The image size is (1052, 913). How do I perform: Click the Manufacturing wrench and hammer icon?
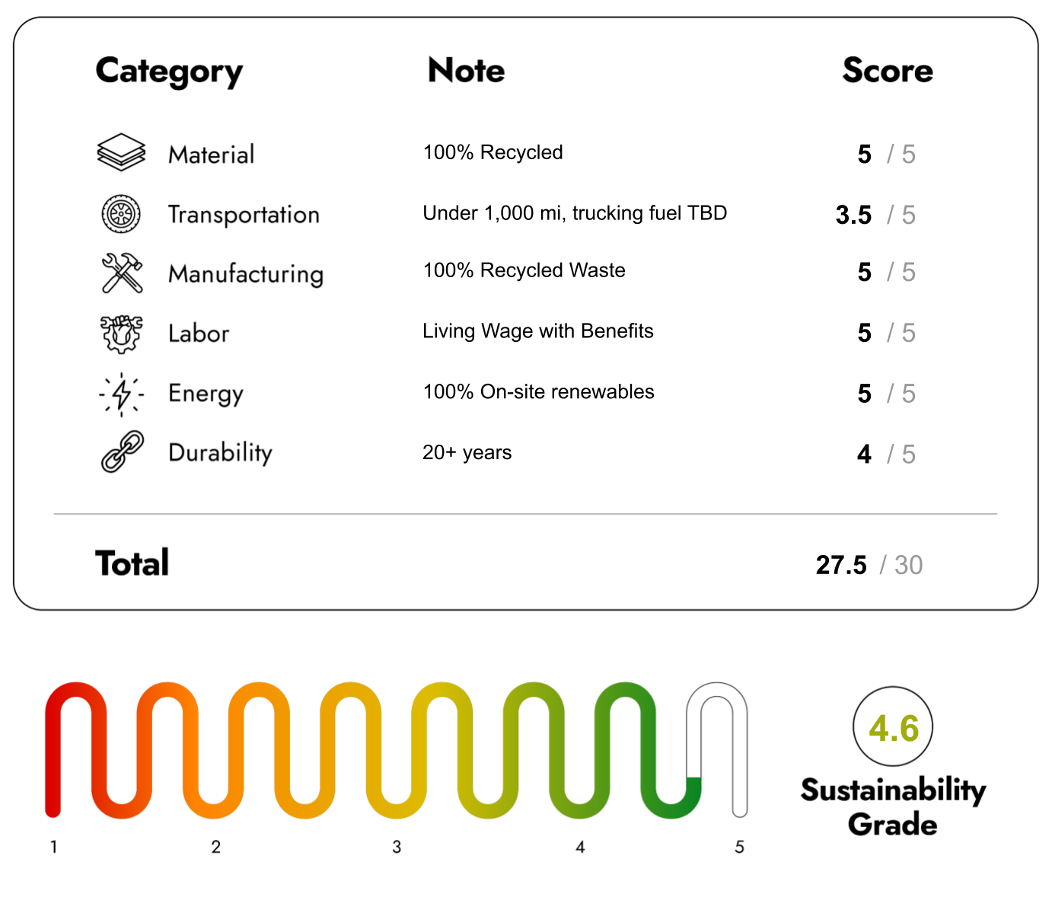[x=122, y=273]
